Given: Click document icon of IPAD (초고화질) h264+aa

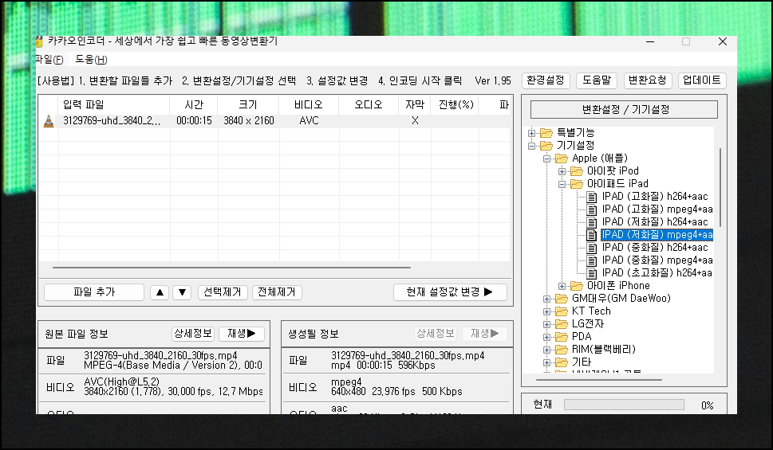Looking at the screenshot, I should (x=592, y=273).
